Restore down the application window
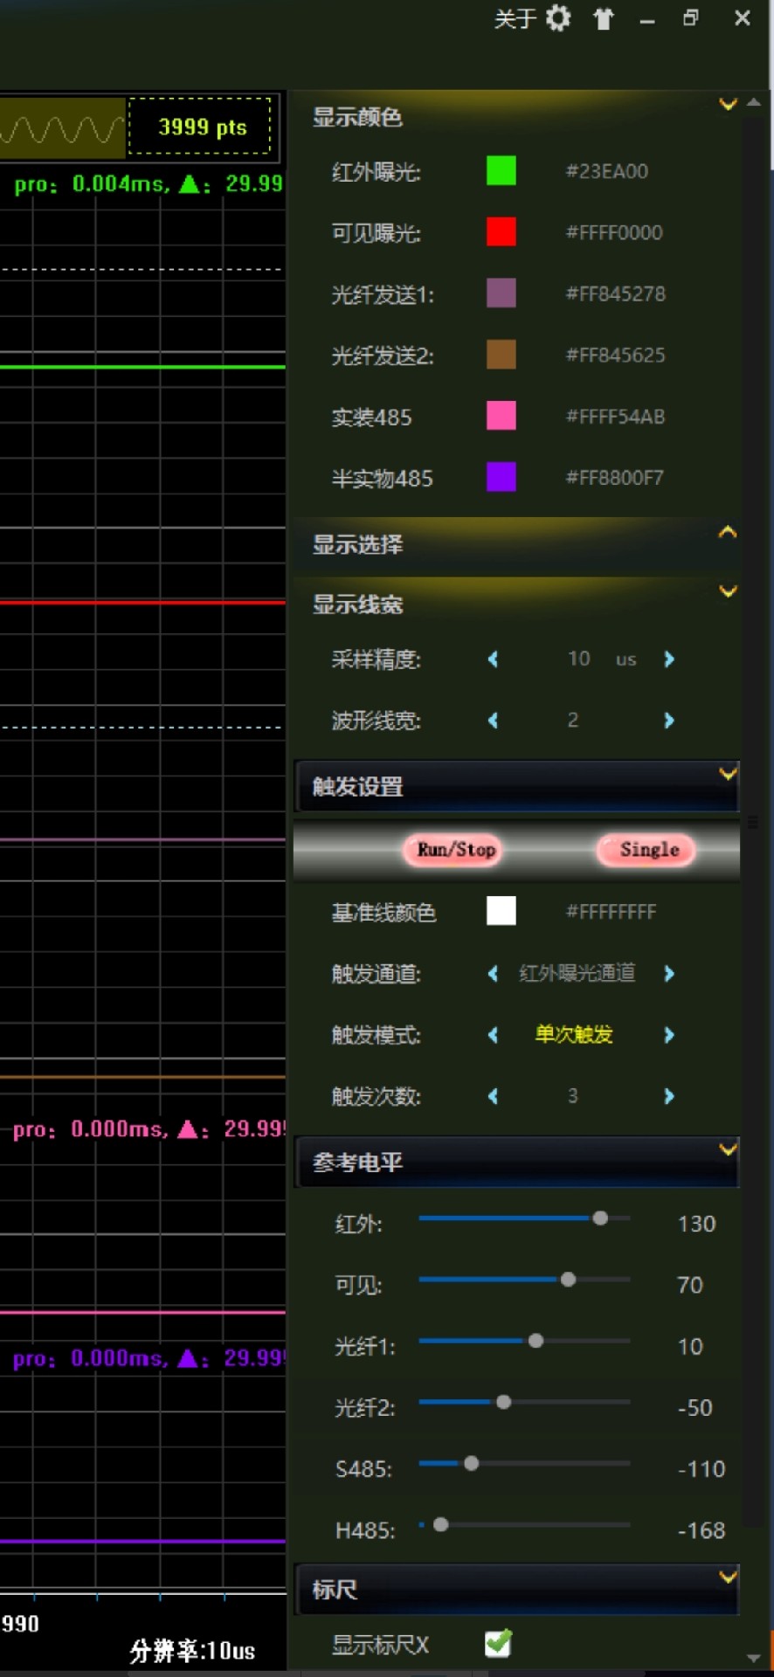This screenshot has width=774, height=1677. 691,18
